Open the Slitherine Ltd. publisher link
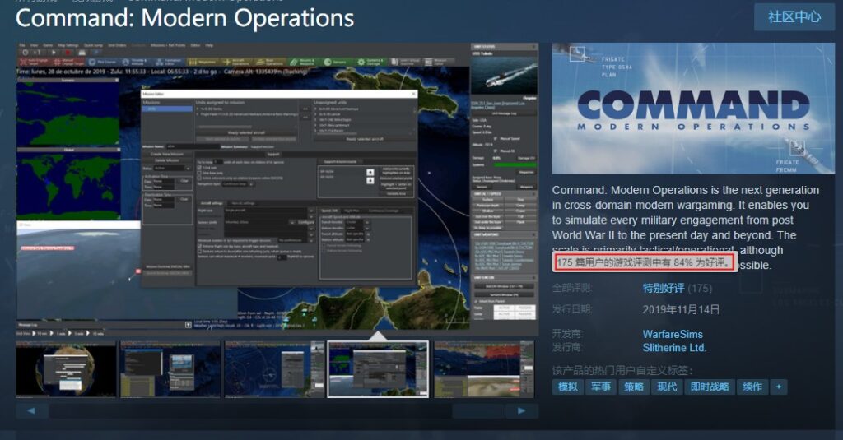843x440 pixels. [x=674, y=348]
